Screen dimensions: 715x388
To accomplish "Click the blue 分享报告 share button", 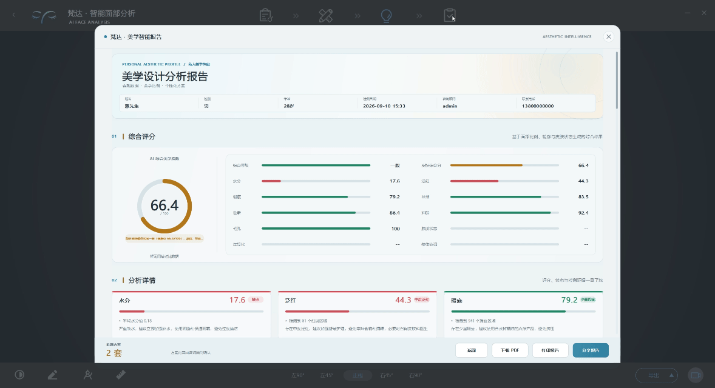I will pyautogui.click(x=591, y=350).
